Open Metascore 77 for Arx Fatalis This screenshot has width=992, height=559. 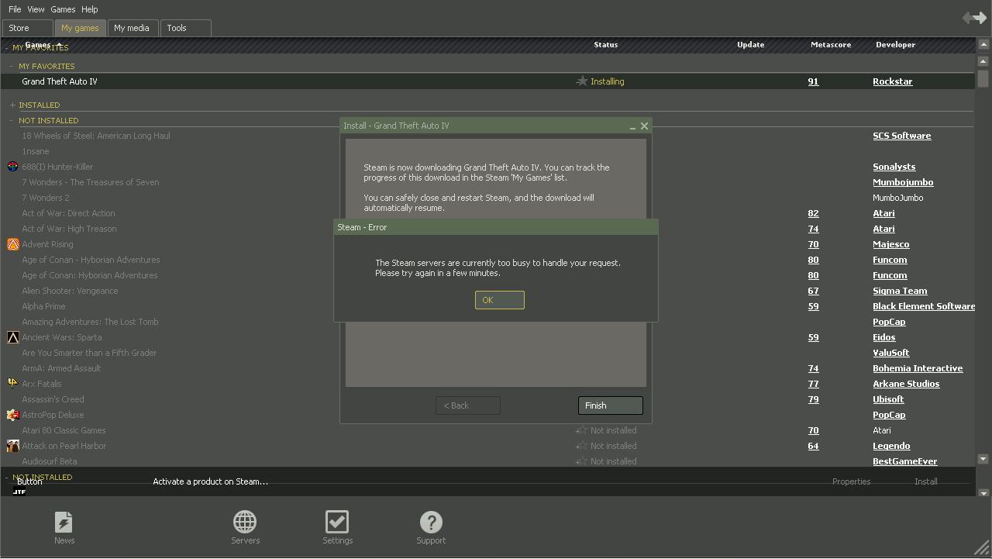tap(813, 384)
